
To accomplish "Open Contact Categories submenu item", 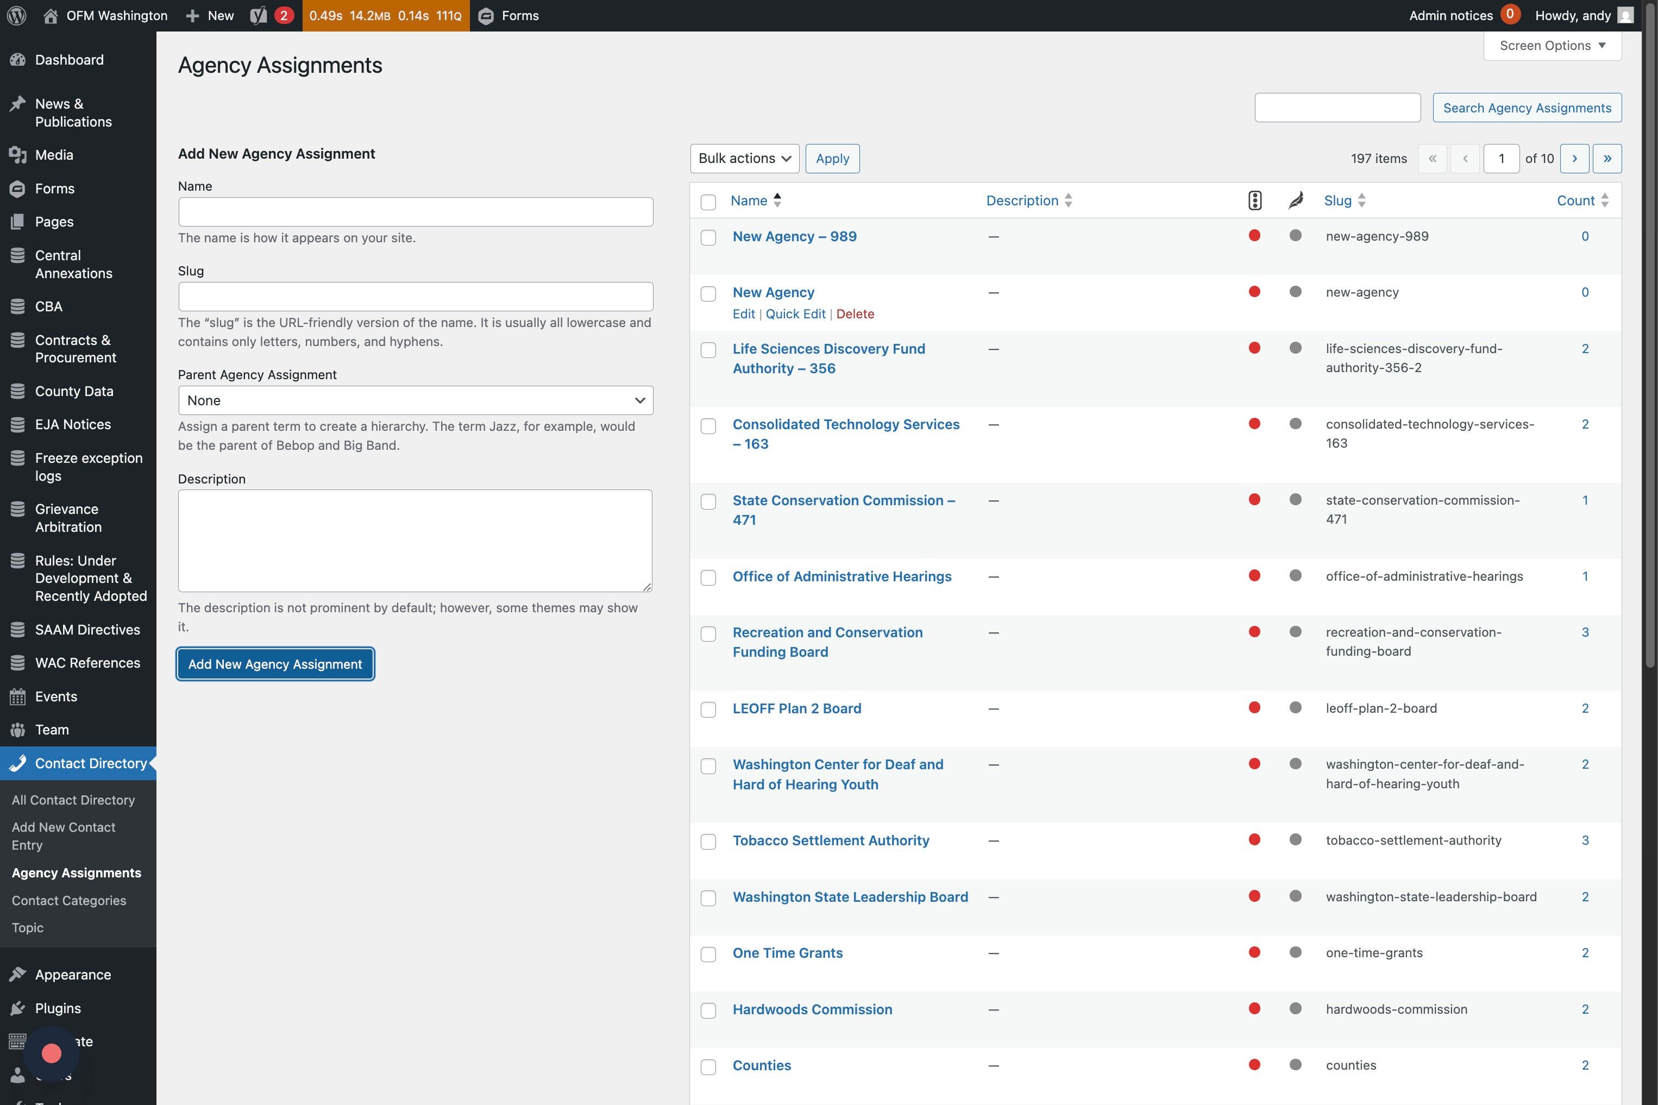I will 69,901.
